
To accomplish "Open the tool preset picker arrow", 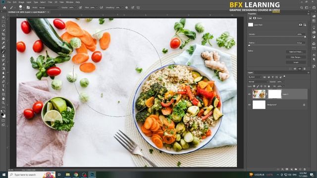I will (15, 7).
